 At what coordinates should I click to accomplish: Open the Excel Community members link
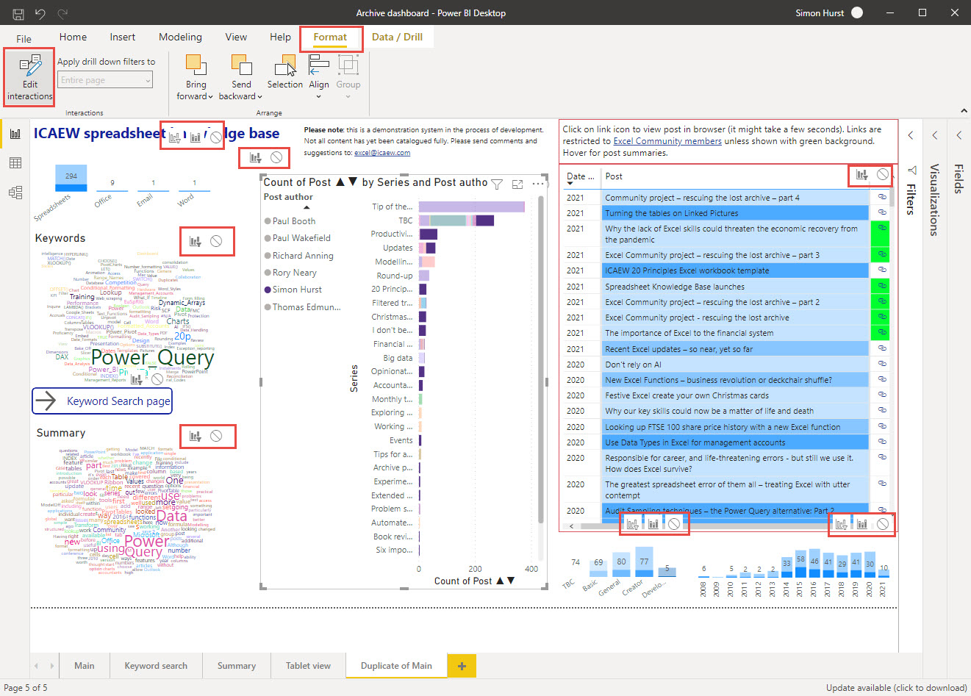(x=667, y=141)
